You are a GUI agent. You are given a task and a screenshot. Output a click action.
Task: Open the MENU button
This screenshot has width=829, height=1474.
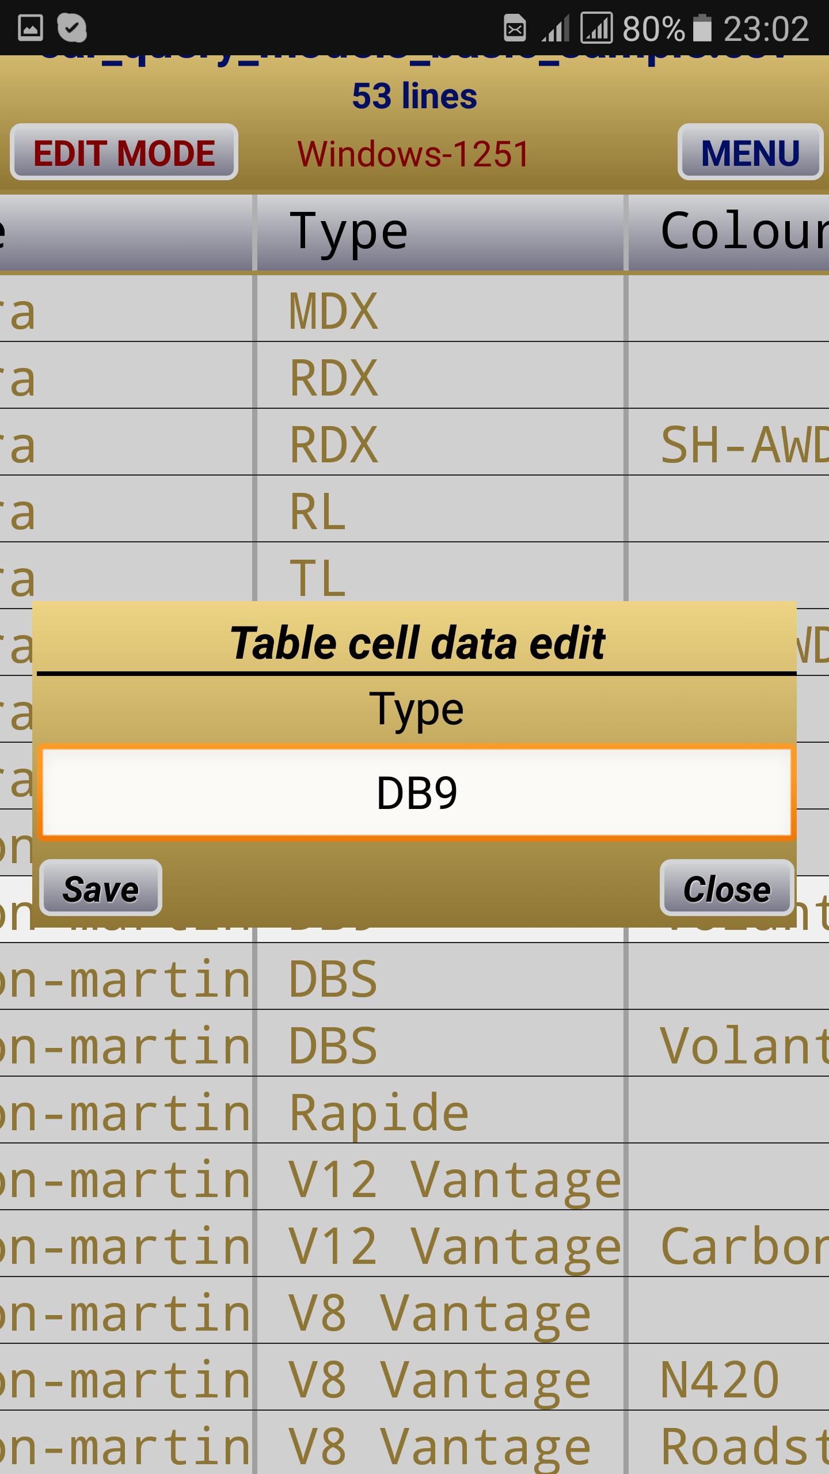tap(750, 152)
